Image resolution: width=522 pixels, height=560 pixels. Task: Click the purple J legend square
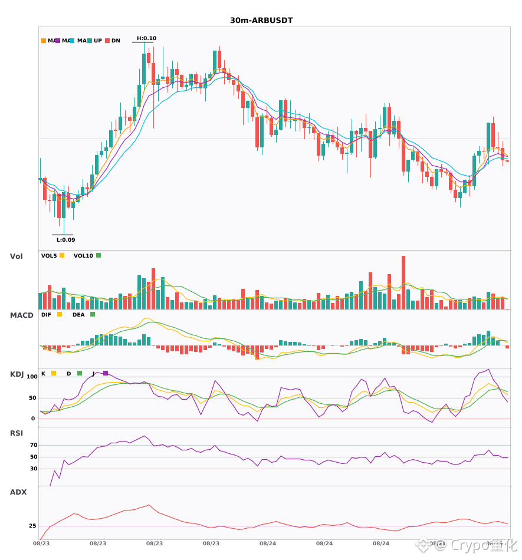106,373
